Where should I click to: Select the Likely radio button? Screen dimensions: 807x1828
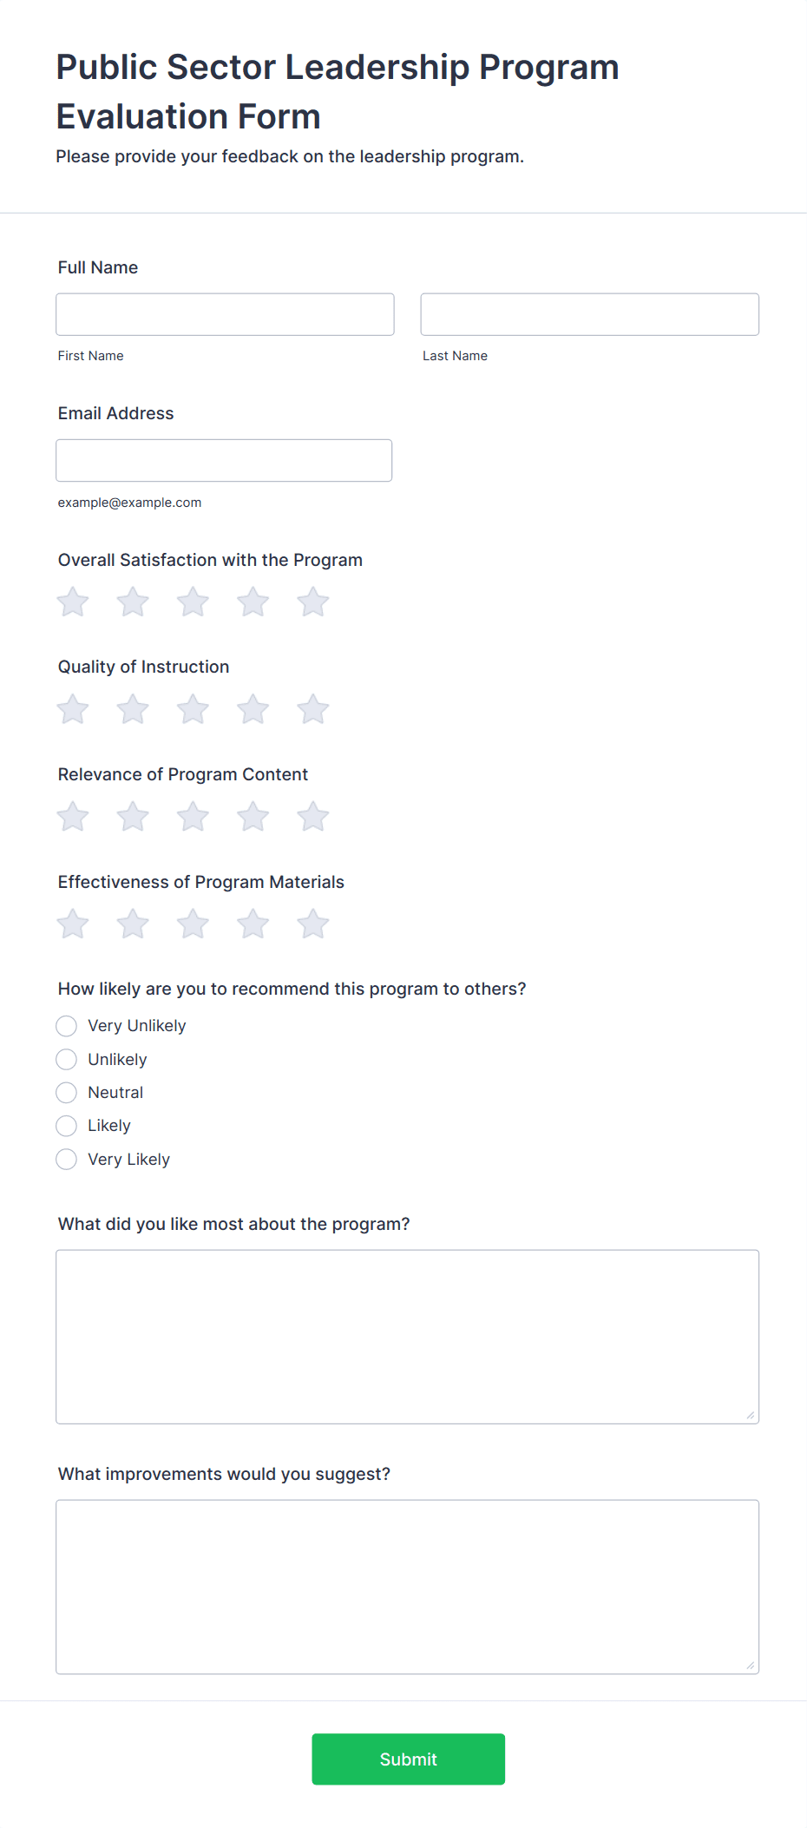(66, 1125)
